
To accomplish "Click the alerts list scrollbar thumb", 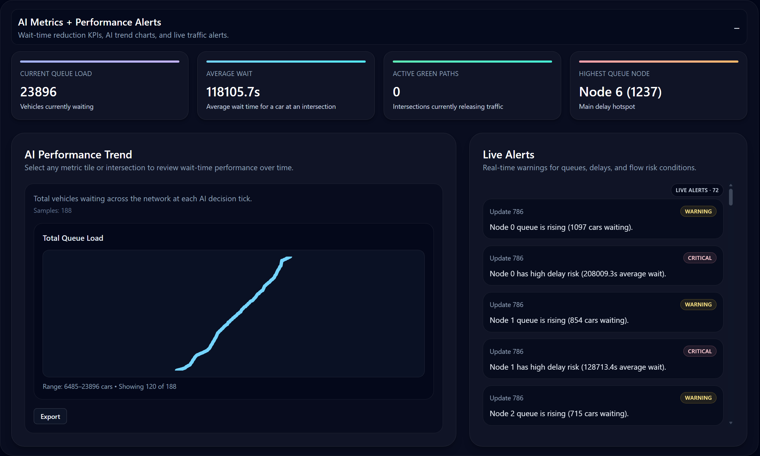I will [x=731, y=197].
